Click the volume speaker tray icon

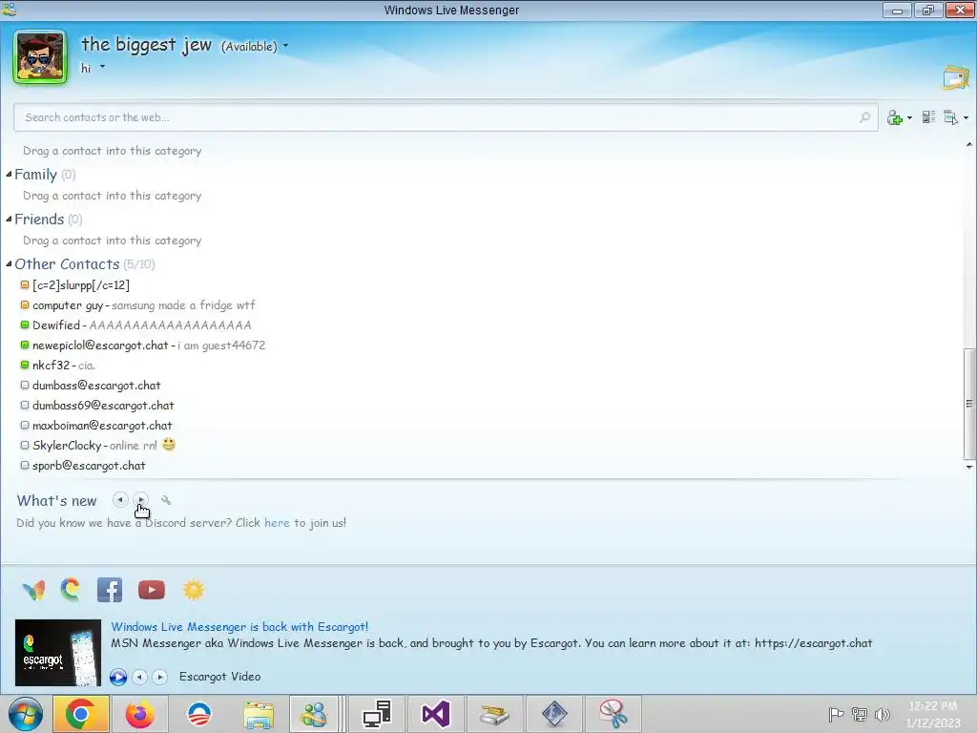883,715
